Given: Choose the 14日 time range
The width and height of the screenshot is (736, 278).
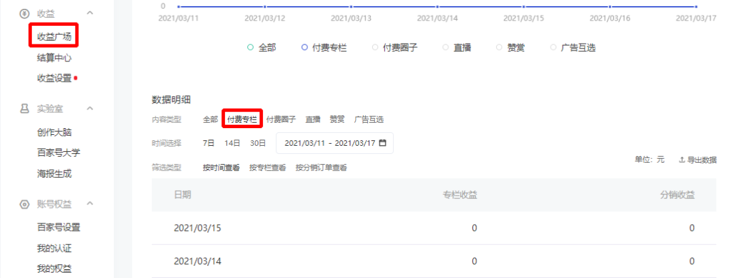Looking at the screenshot, I should (x=232, y=143).
